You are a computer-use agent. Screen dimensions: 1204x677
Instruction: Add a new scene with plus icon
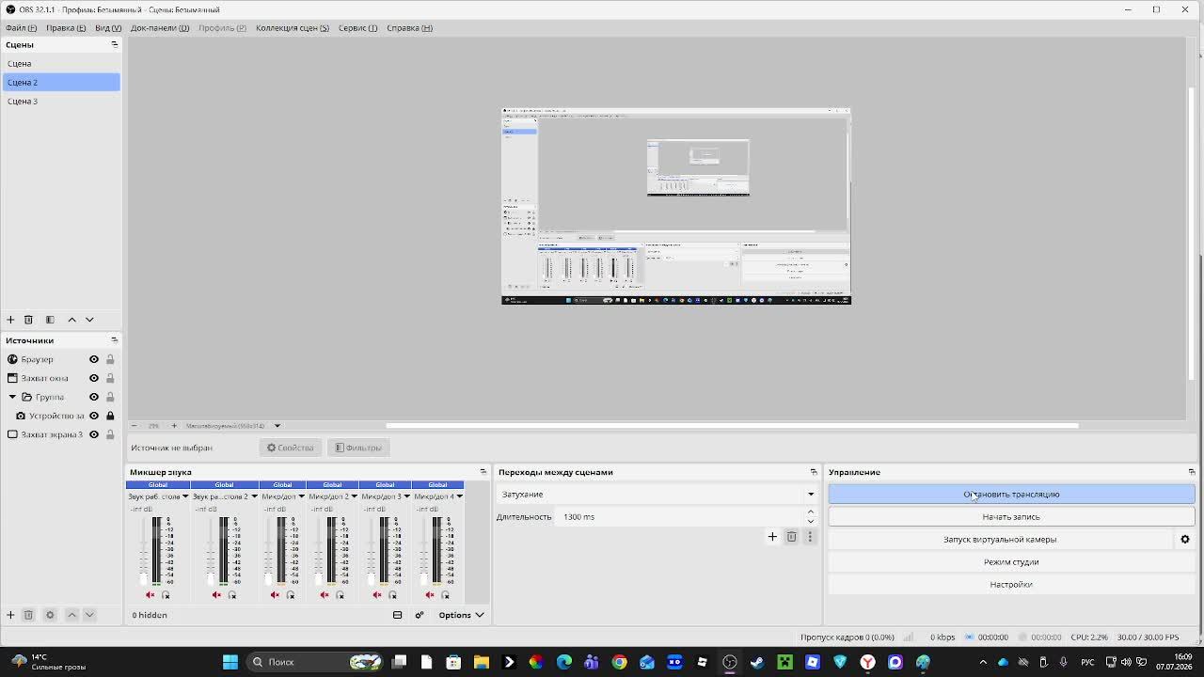click(10, 320)
